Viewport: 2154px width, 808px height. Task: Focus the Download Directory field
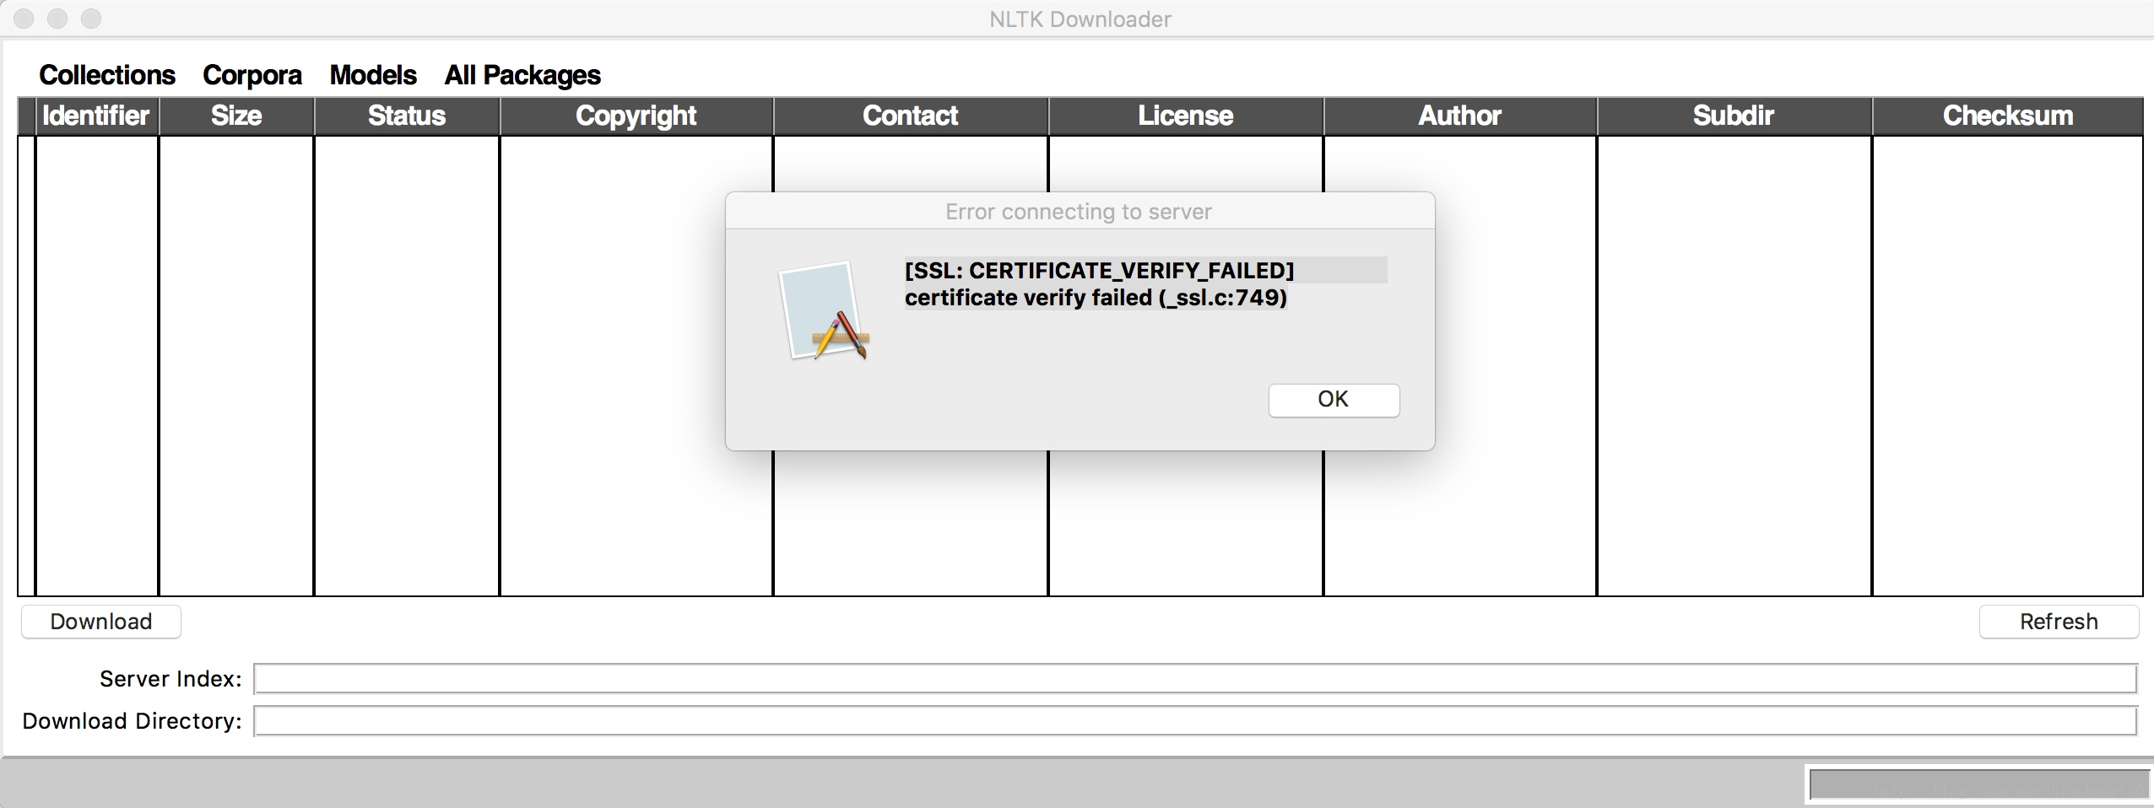click(x=1195, y=721)
